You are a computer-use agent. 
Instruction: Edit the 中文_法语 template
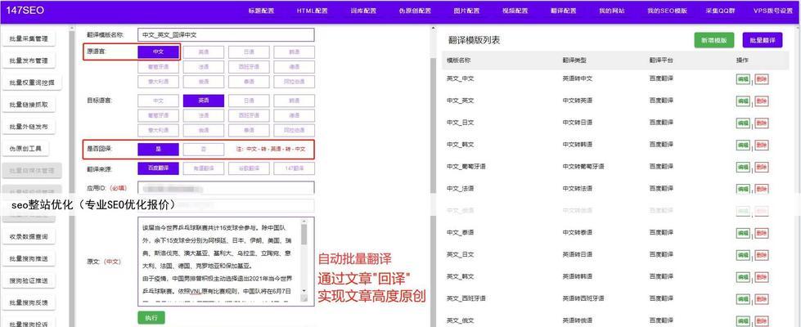743,189
